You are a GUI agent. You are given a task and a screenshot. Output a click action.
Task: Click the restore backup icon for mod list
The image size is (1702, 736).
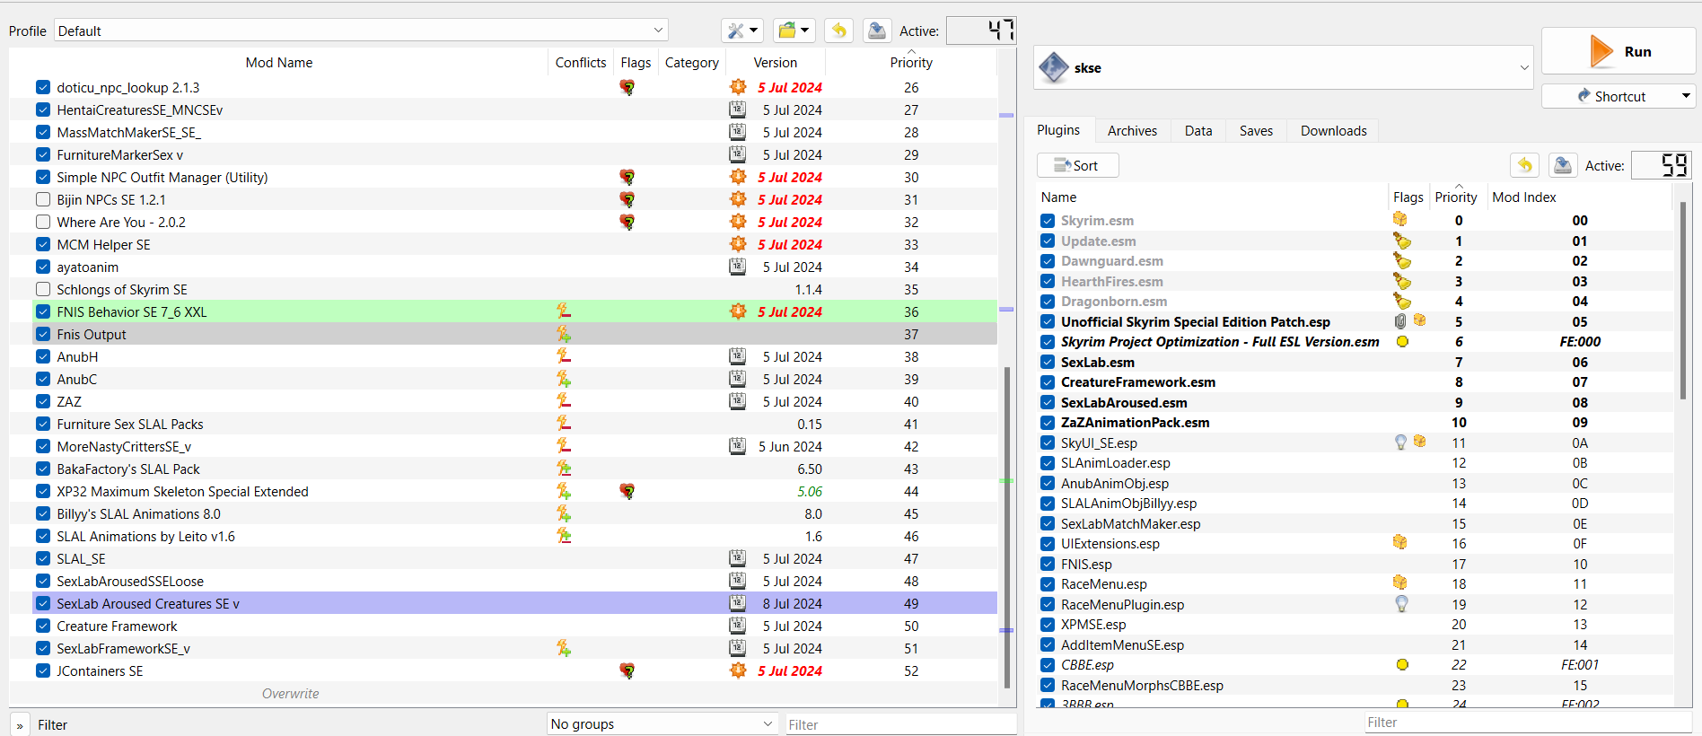click(838, 31)
